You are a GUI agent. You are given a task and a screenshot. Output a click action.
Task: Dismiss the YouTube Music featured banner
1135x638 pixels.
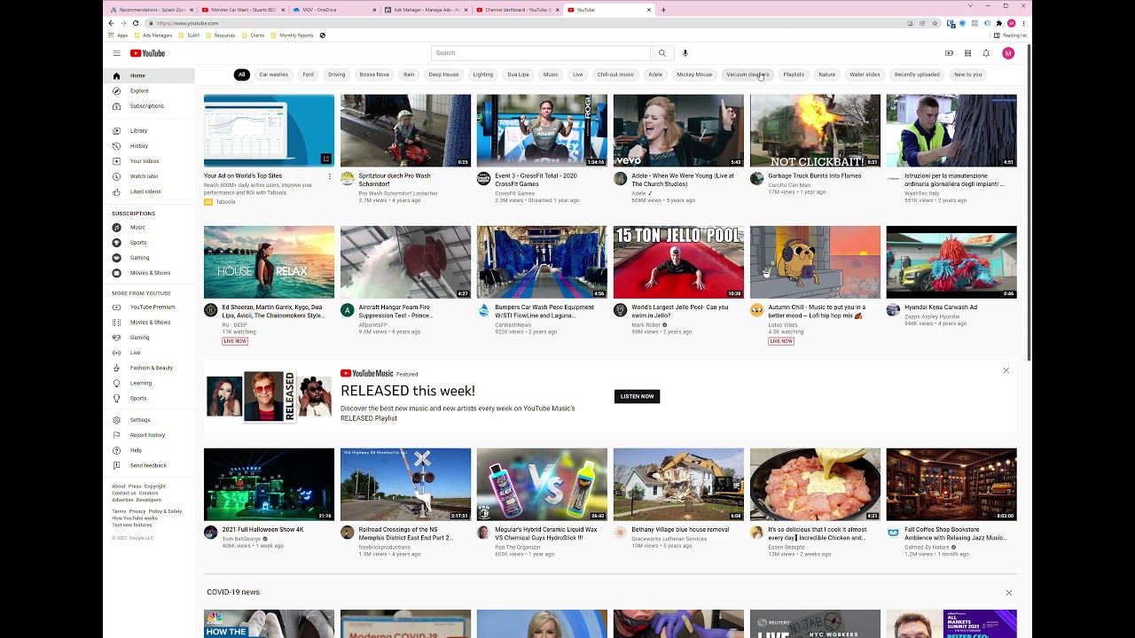pyautogui.click(x=1006, y=370)
